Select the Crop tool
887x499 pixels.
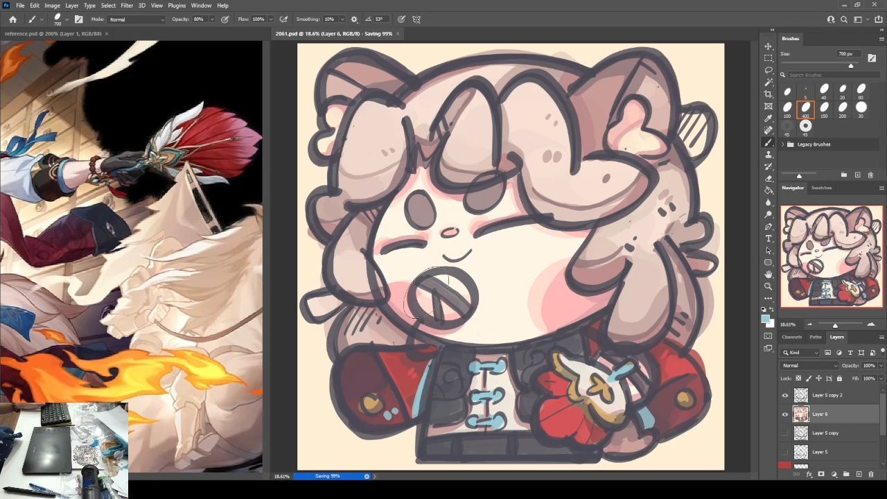(x=769, y=94)
